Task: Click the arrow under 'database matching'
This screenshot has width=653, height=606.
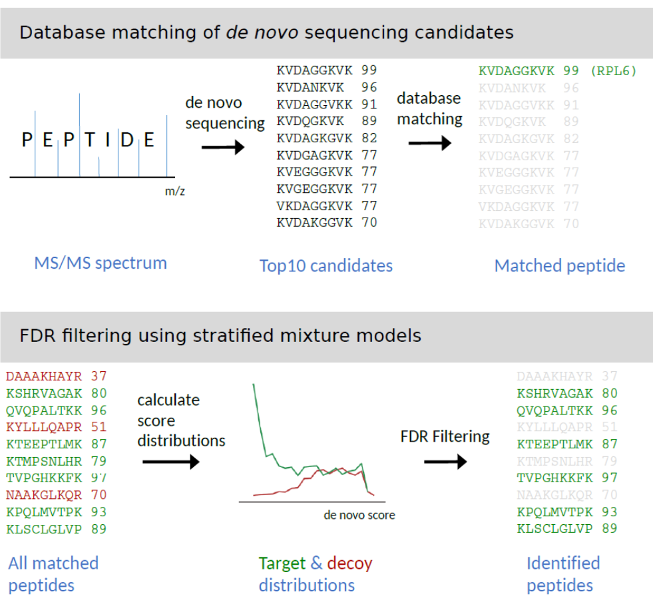Action: pos(430,142)
